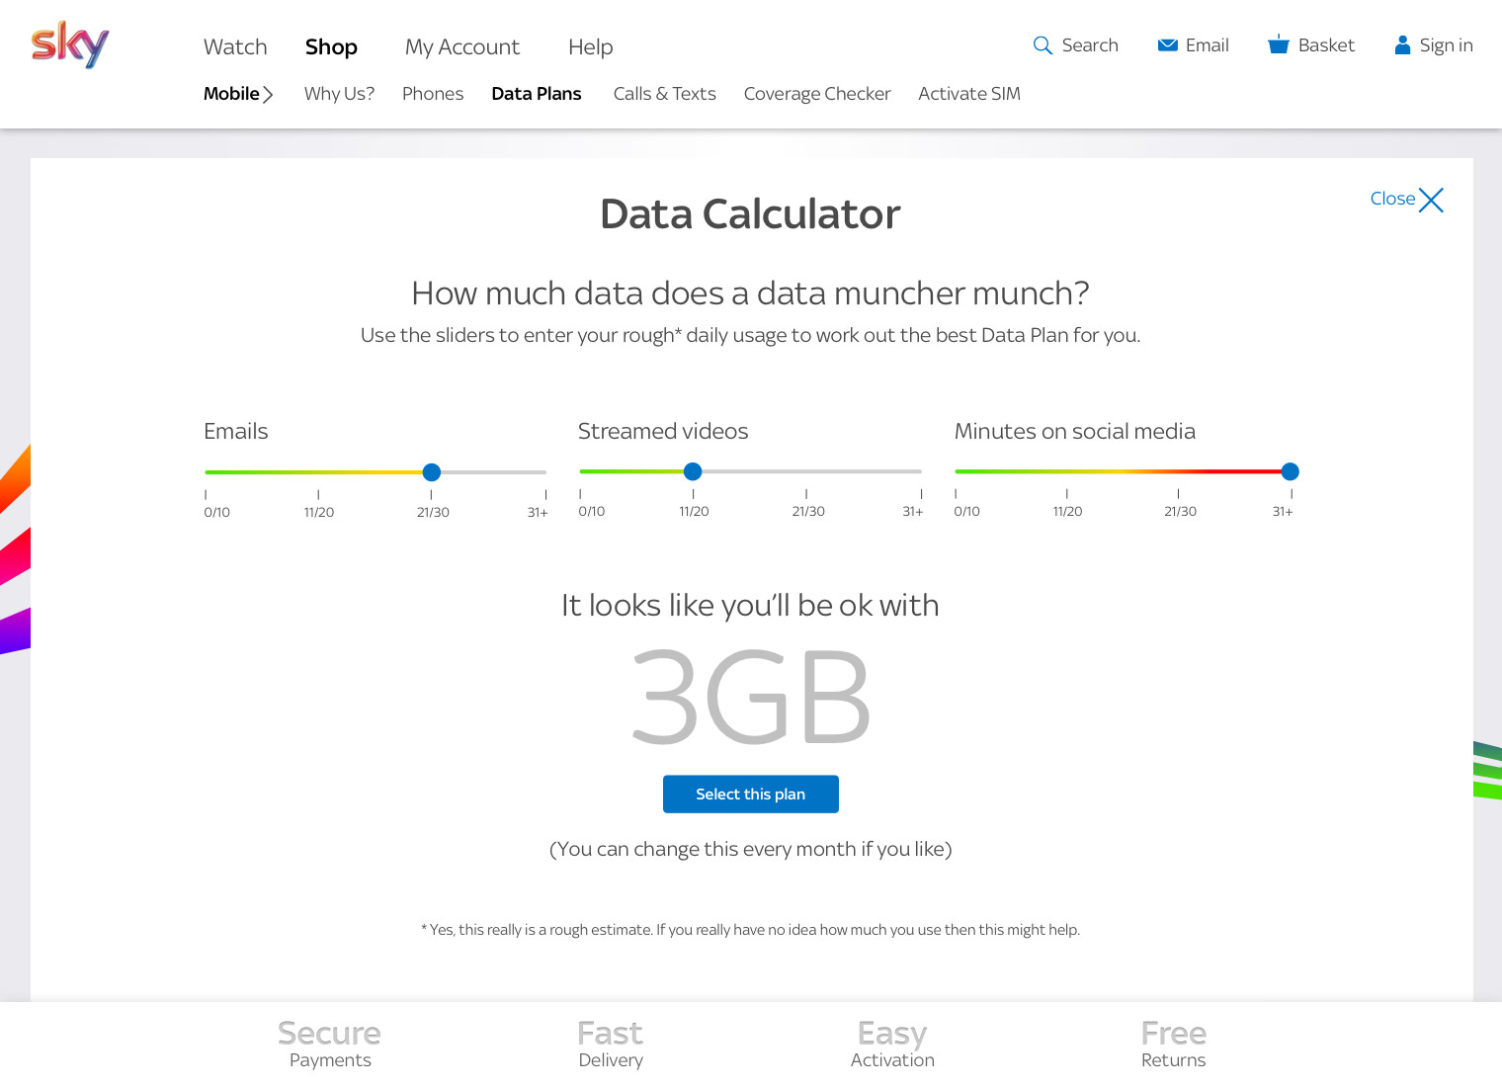The width and height of the screenshot is (1502, 1087).
Task: Open Search via magnifying glass icon
Action: point(1043,45)
